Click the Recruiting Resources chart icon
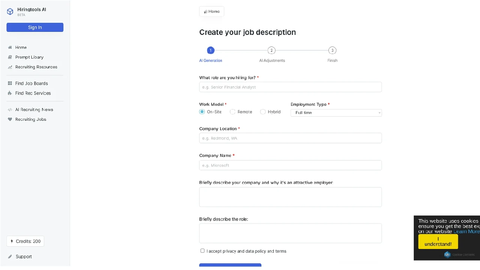Screen dimensions: 480x270 click(x=10, y=67)
